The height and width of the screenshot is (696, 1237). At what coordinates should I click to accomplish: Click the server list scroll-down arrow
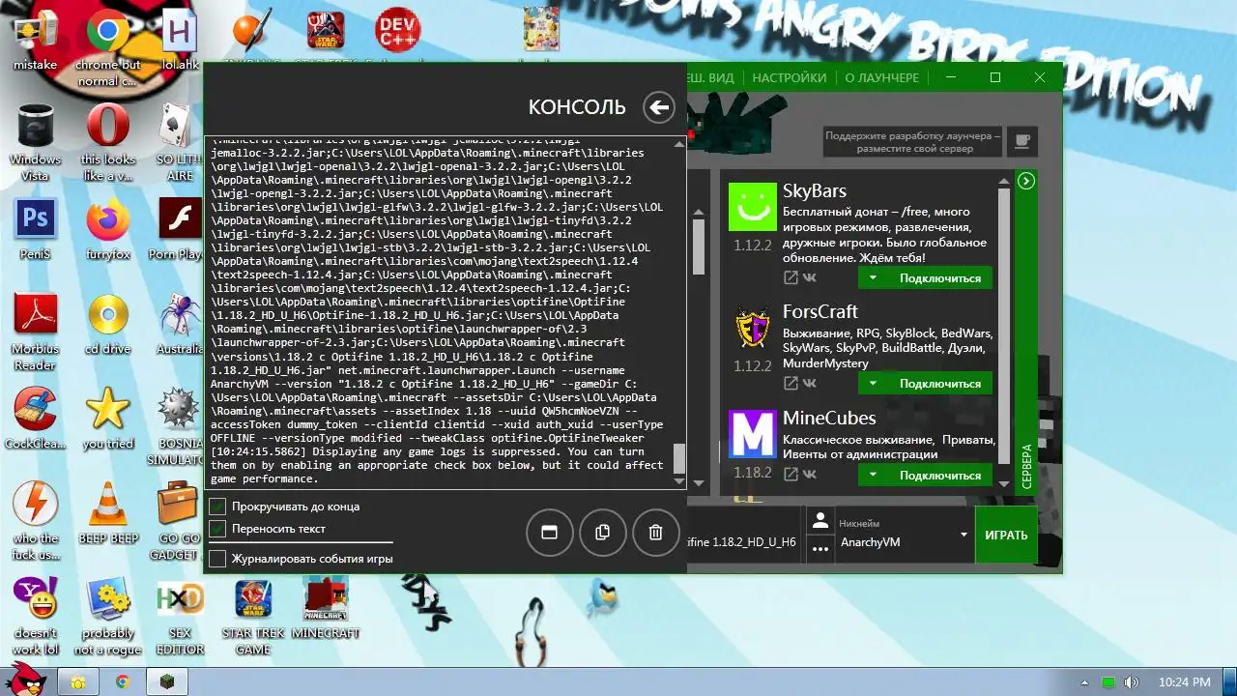tap(1004, 483)
